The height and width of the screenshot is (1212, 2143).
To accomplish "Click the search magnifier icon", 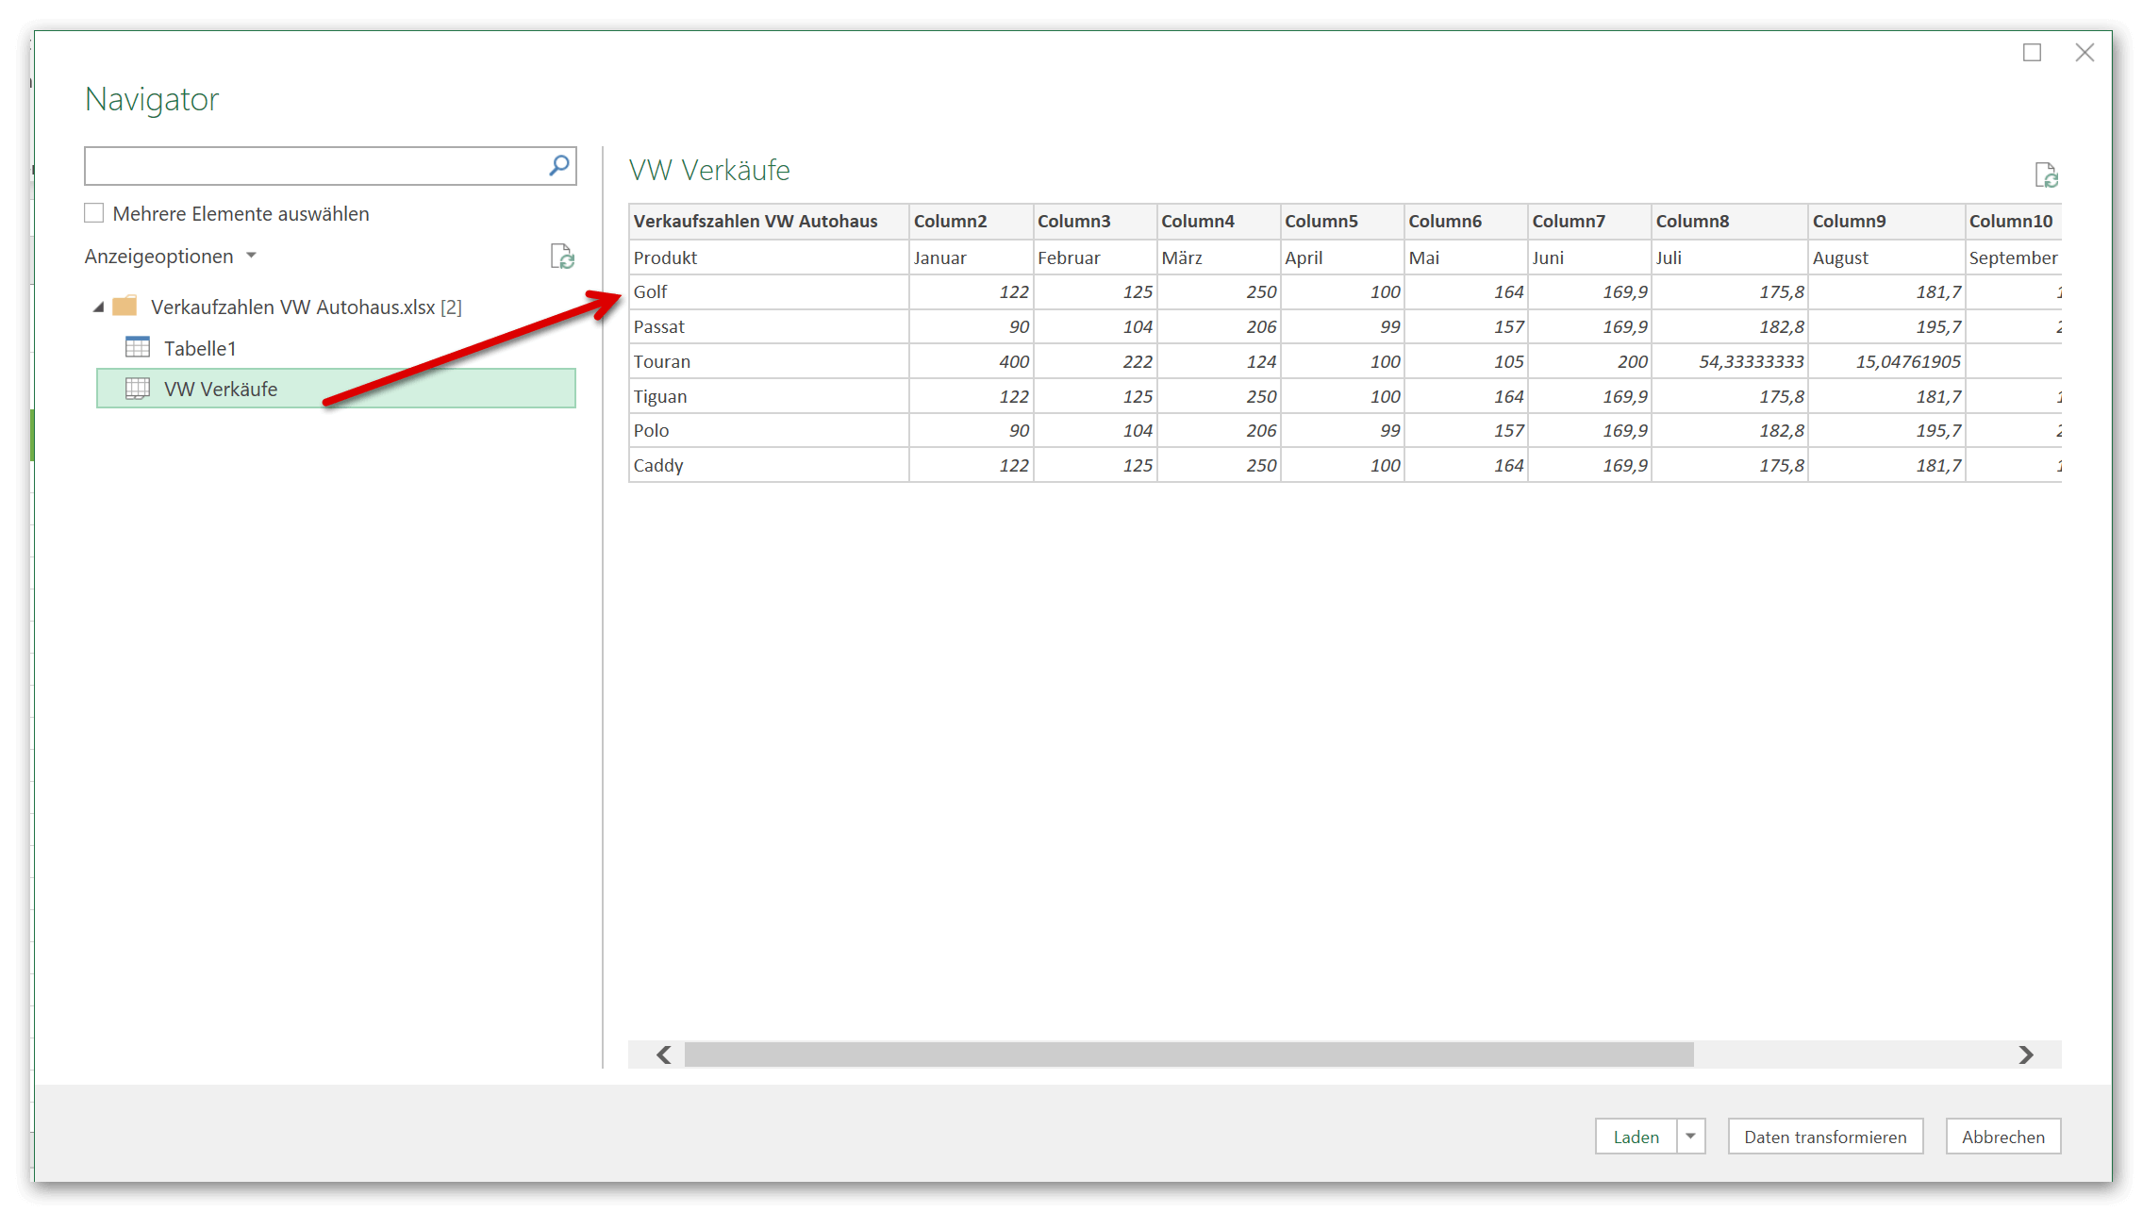I will tap(558, 166).
